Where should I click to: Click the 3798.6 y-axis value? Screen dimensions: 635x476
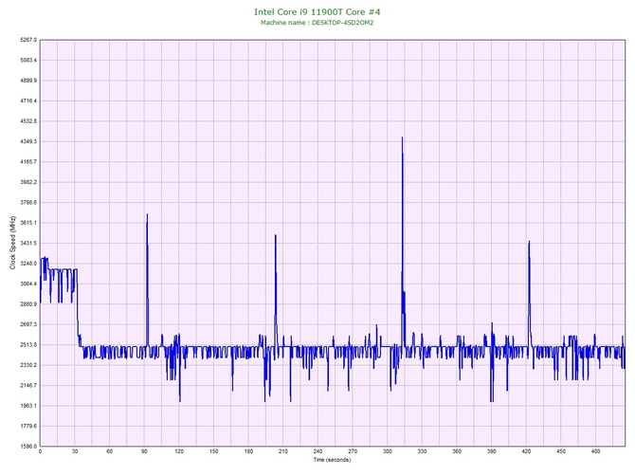coord(28,203)
